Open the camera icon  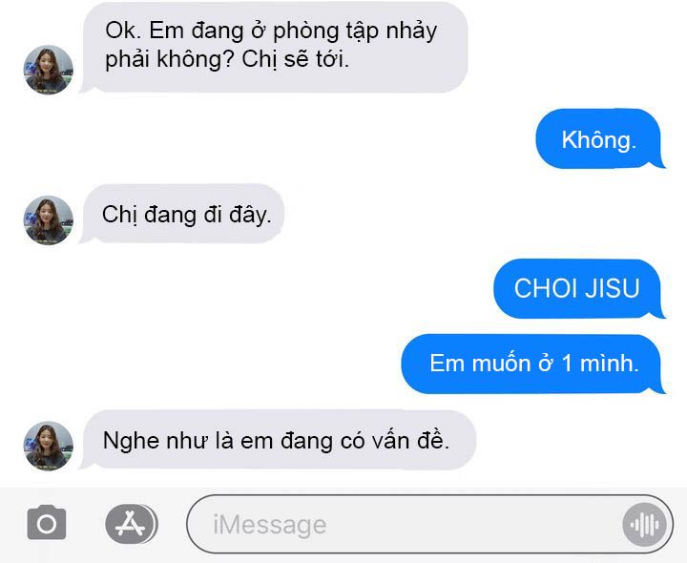click(x=47, y=523)
